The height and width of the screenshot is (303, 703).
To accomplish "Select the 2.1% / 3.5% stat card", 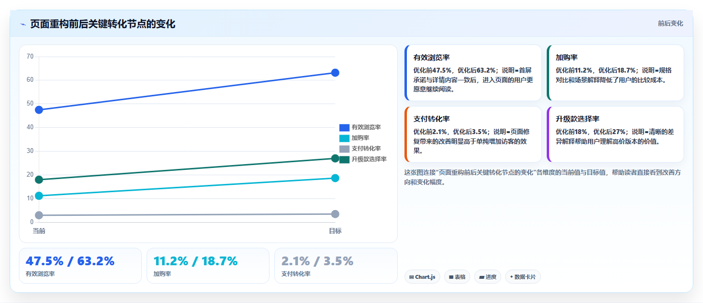I will point(336,266).
